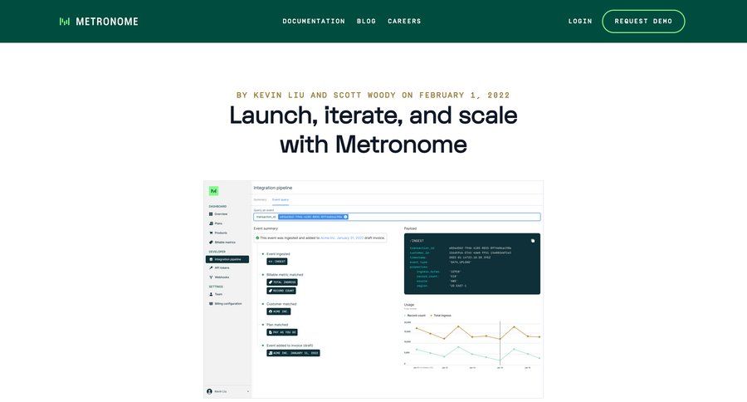Click the green M logo in dashboard sidebar

[x=214, y=191]
